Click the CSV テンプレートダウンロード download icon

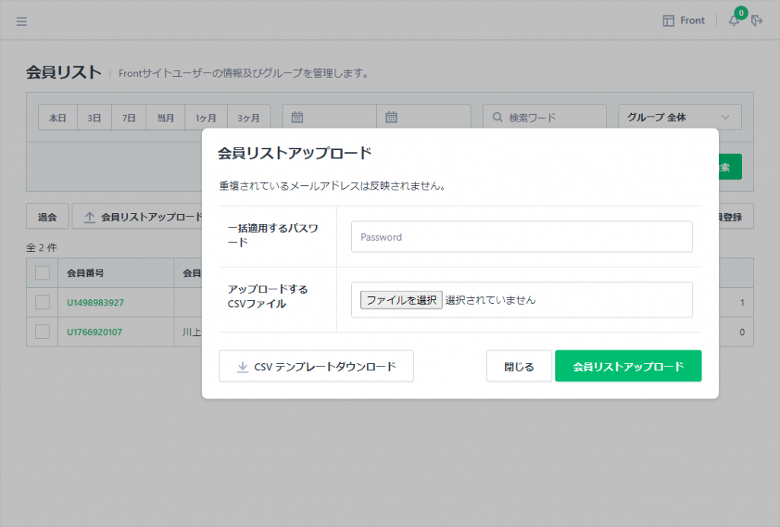(242, 366)
